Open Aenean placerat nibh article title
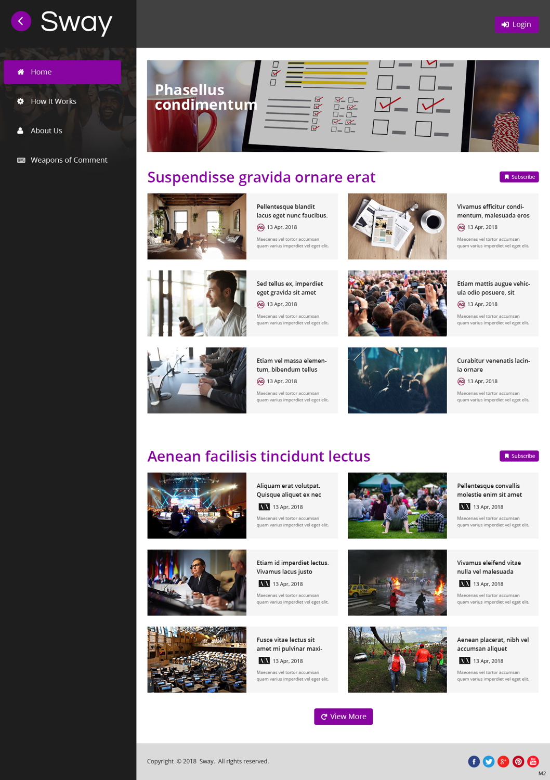Viewport: 550px width, 780px height. 493,644
